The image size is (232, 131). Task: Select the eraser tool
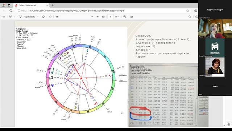click(43, 17)
